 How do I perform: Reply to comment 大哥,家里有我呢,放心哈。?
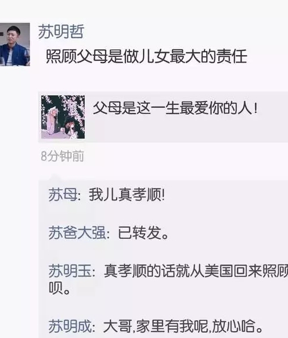(183, 326)
